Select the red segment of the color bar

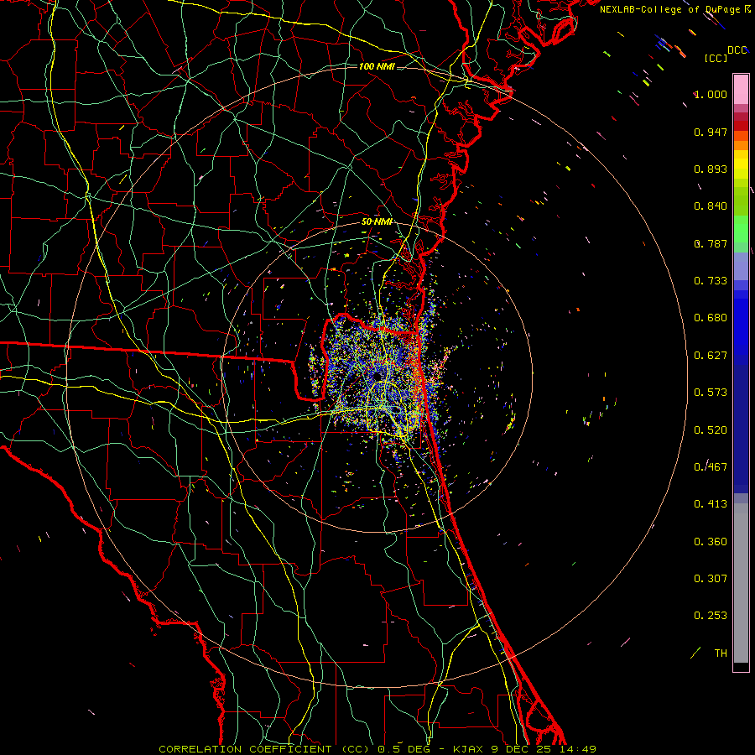click(x=741, y=126)
